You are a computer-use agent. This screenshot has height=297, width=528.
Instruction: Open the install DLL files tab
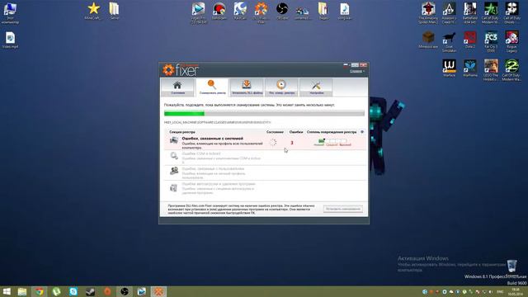click(247, 87)
